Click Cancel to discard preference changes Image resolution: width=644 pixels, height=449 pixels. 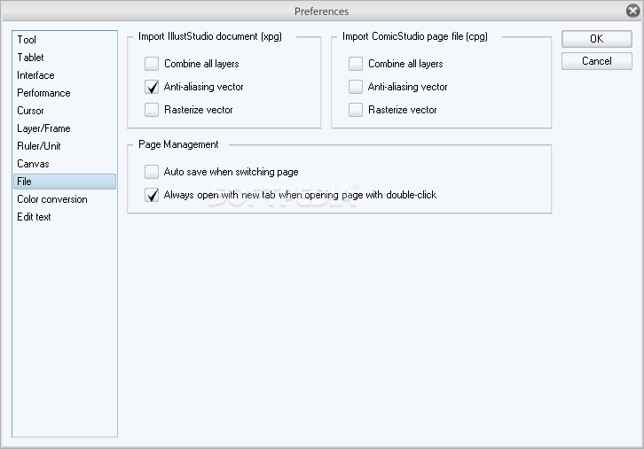(x=596, y=61)
